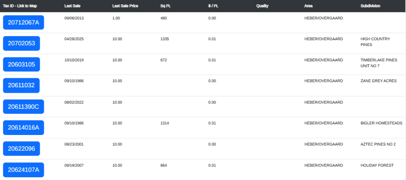Click the Subdivision column header
The image size is (406, 180).
pyautogui.click(x=370, y=6)
